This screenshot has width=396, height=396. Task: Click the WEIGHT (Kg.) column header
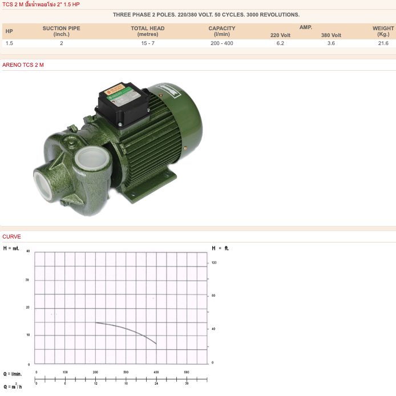coord(383,31)
